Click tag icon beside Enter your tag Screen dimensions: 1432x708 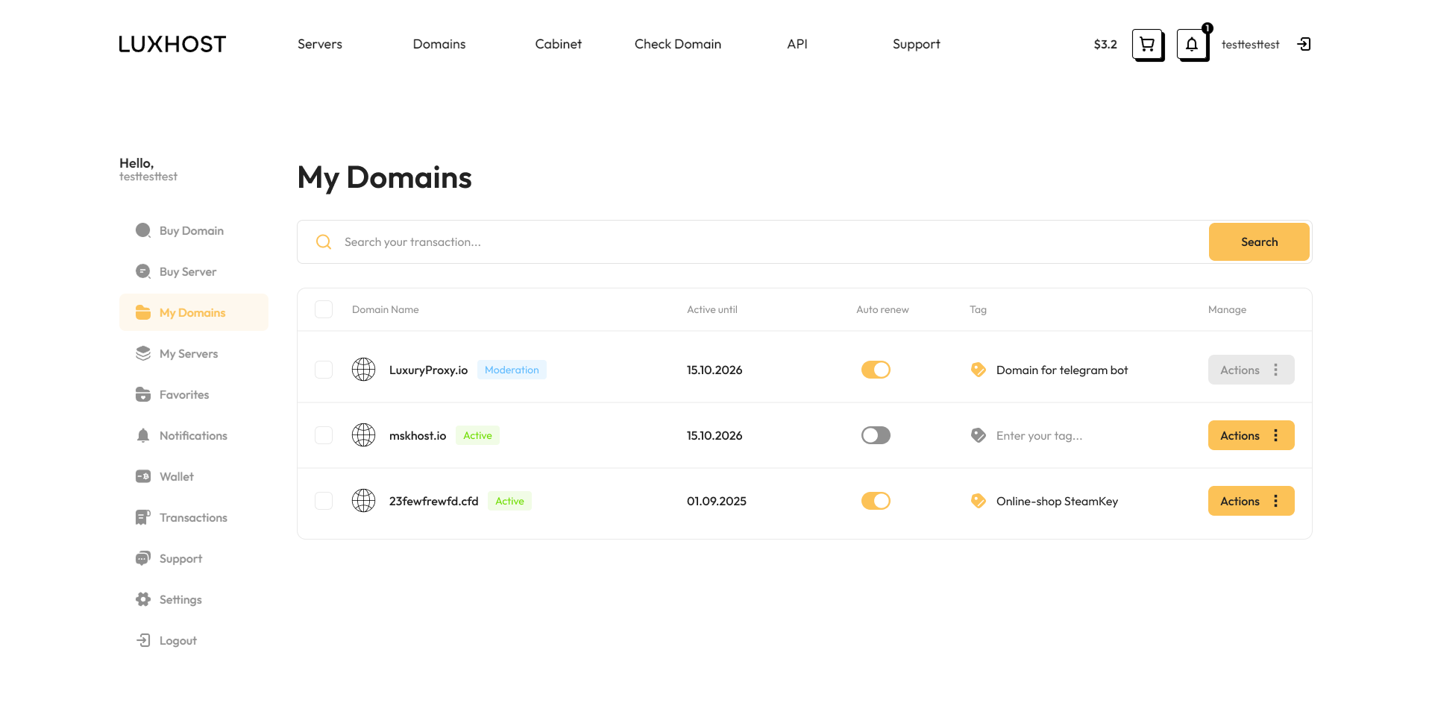(x=979, y=435)
